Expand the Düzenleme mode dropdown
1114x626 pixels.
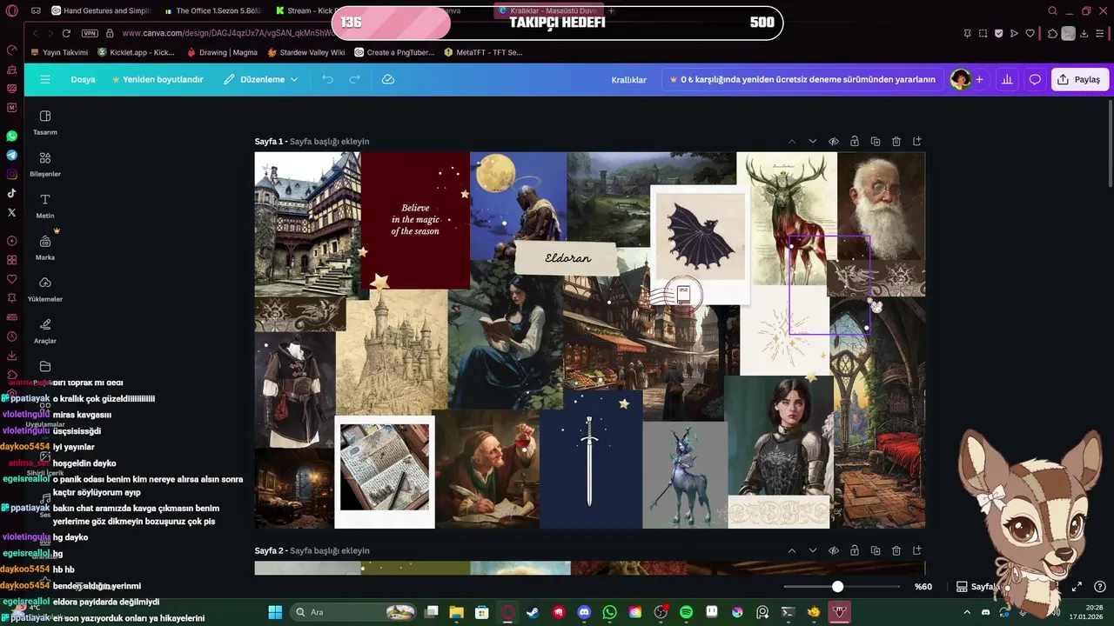261,79
